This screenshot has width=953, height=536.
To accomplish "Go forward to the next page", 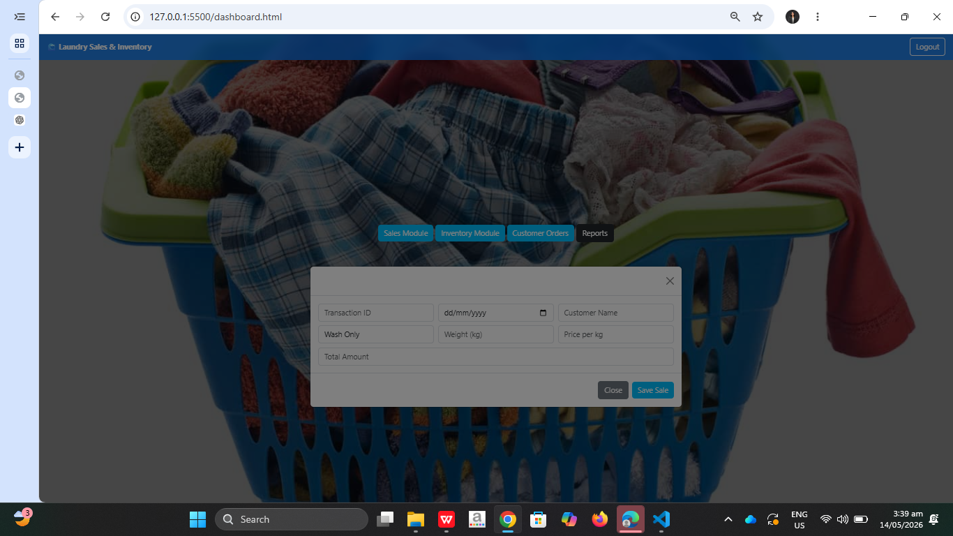I will point(80,17).
